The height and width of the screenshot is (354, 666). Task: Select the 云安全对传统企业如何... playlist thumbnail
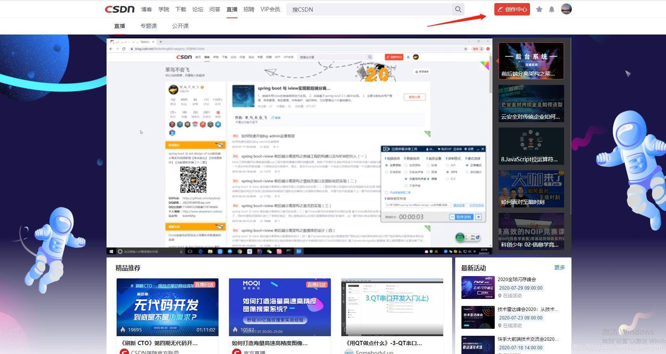[x=531, y=104]
